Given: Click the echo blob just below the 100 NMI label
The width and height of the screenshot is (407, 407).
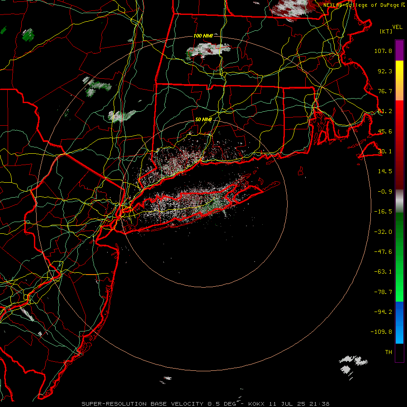Looking at the screenshot, I should (x=208, y=50).
